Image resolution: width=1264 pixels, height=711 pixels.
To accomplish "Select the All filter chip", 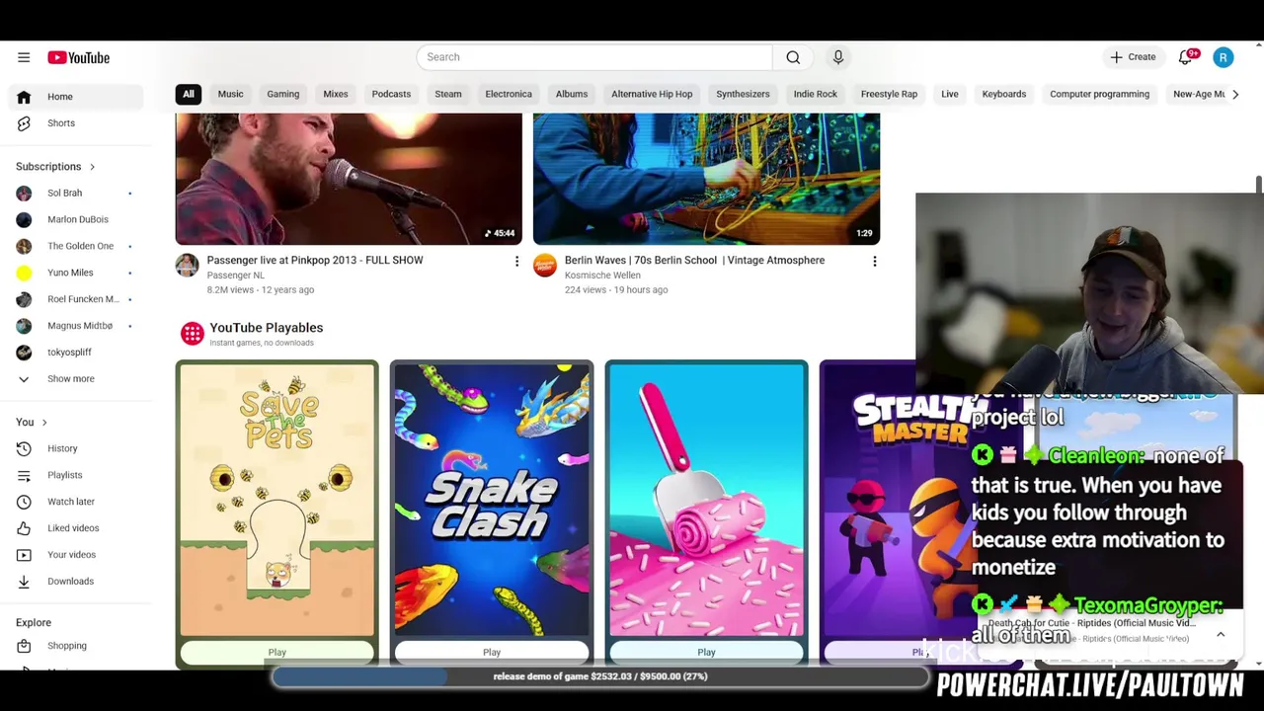I will [188, 94].
